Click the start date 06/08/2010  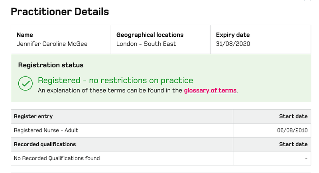292,130
